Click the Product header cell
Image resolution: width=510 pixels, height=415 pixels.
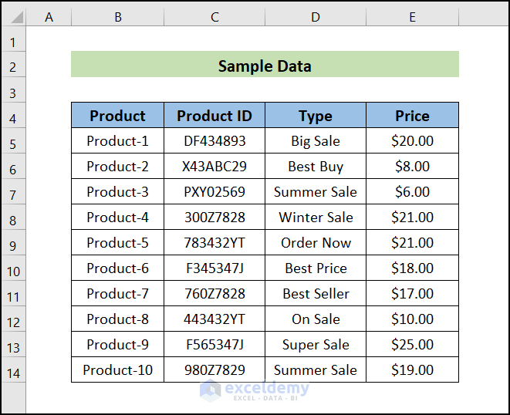(x=117, y=116)
